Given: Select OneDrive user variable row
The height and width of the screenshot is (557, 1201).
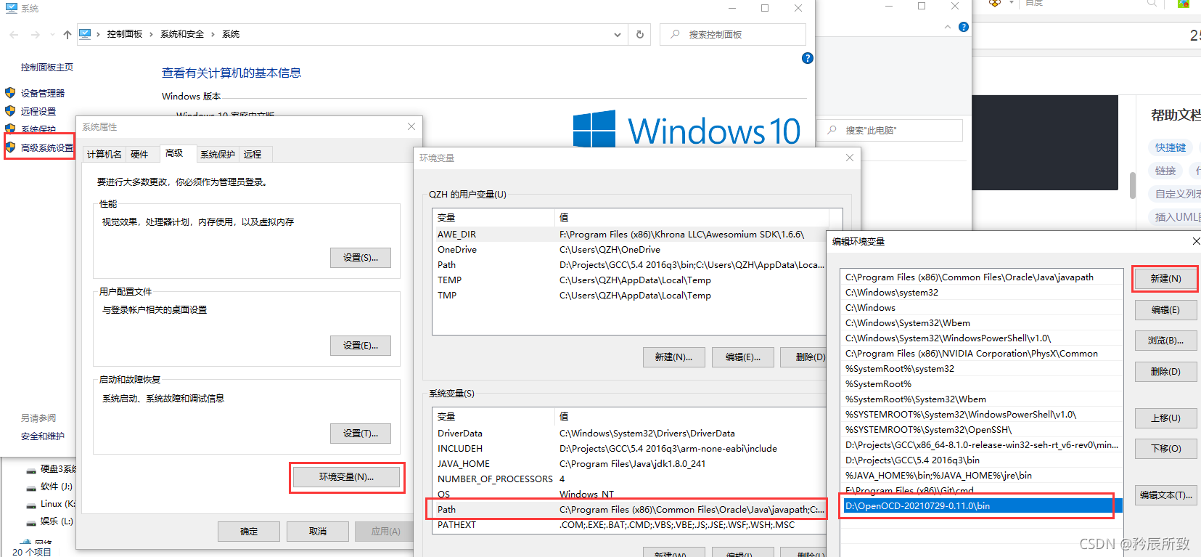Looking at the screenshot, I should pos(630,249).
